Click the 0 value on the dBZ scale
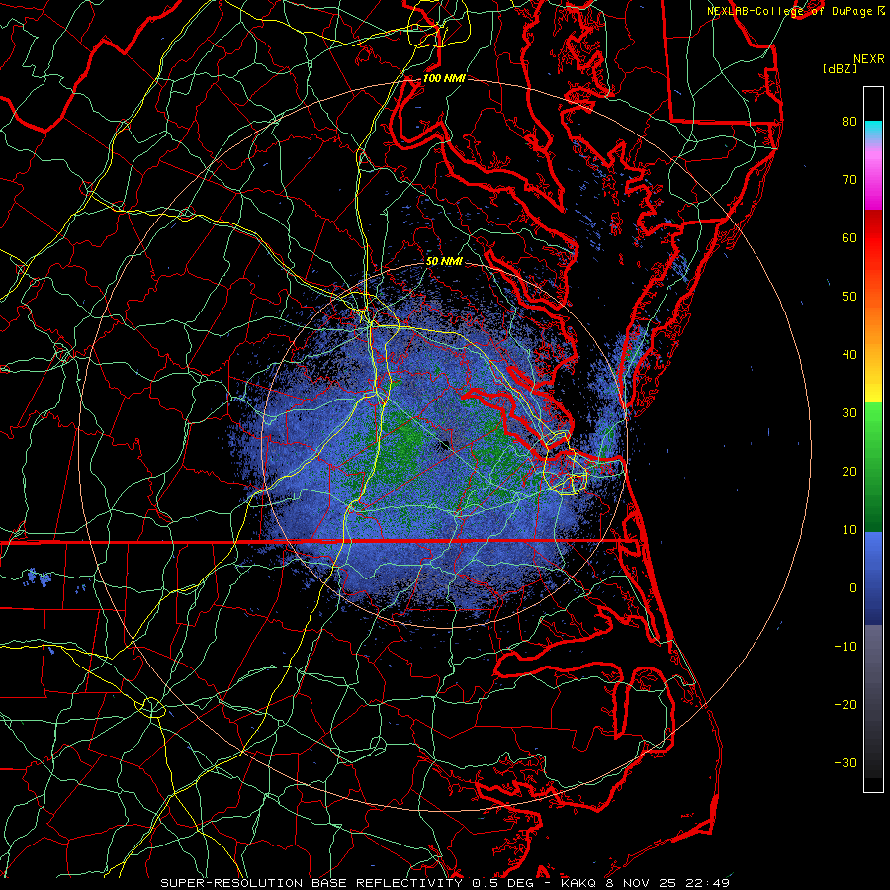The height and width of the screenshot is (890, 890). click(x=853, y=588)
